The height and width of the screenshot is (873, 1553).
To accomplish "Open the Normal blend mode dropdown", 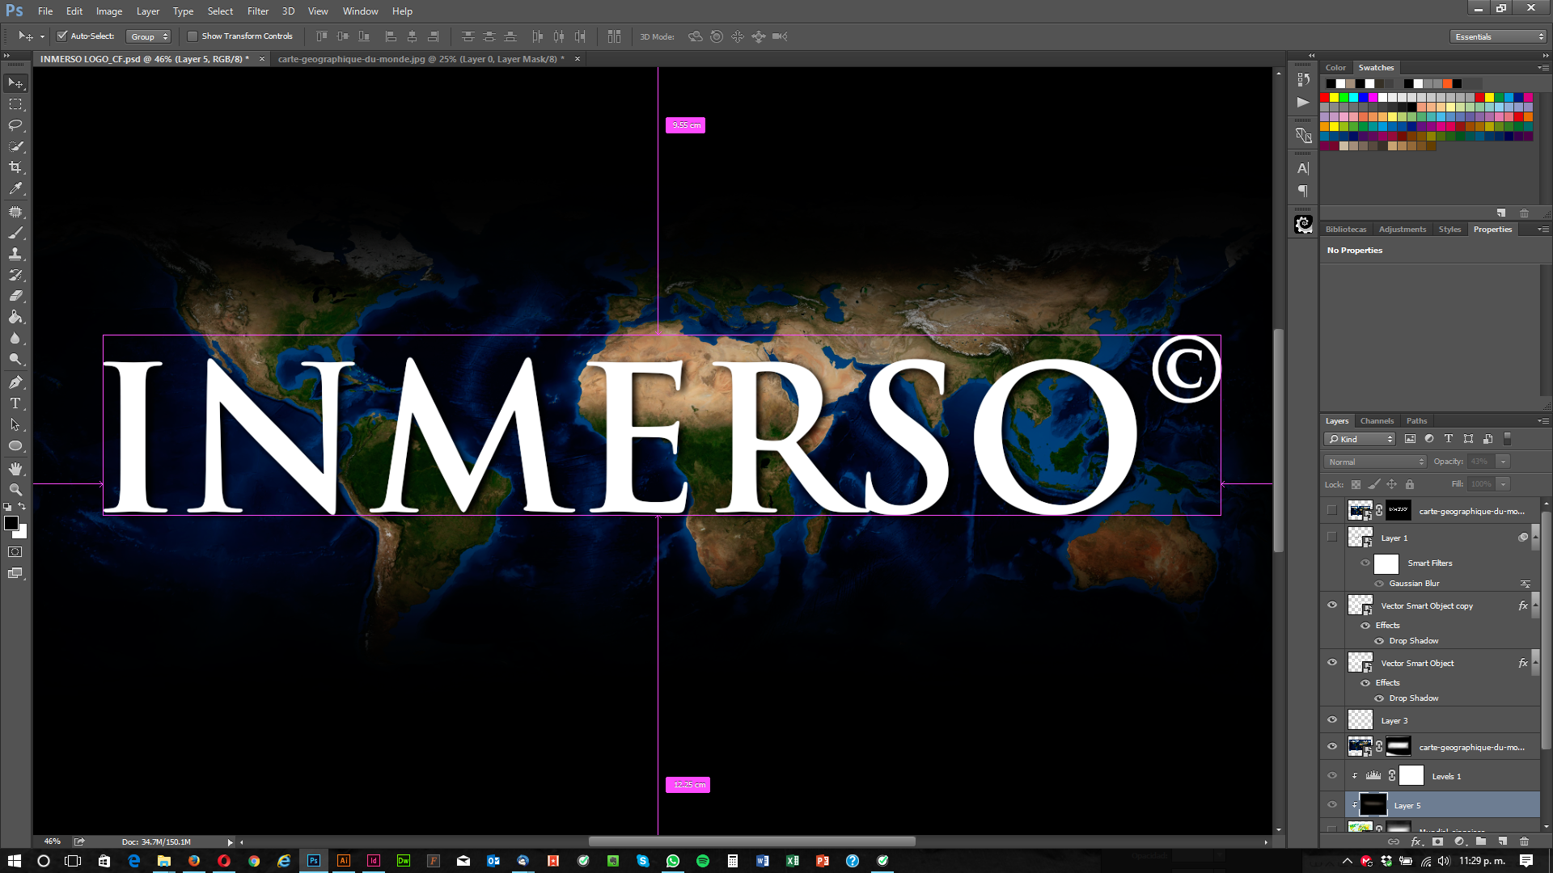I will [x=1375, y=462].
